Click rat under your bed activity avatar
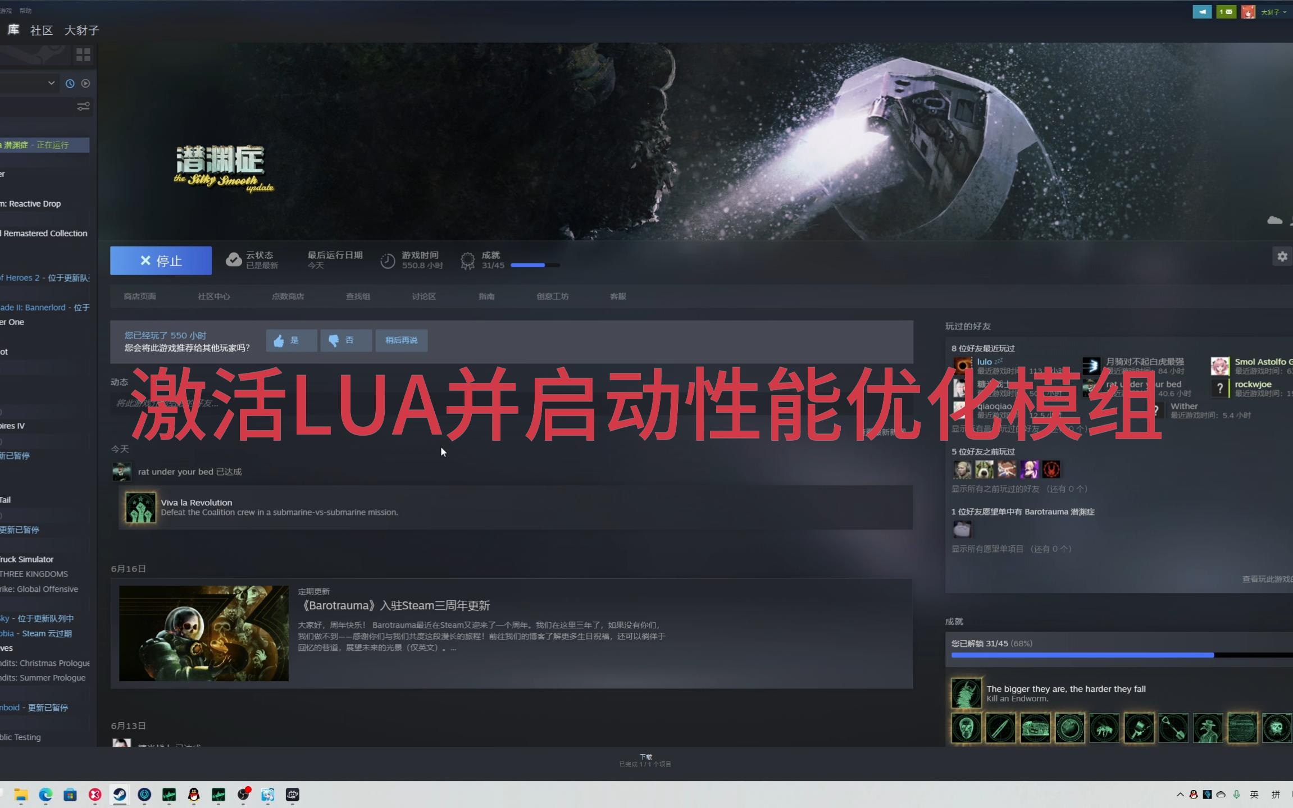Image resolution: width=1293 pixels, height=808 pixels. [122, 472]
